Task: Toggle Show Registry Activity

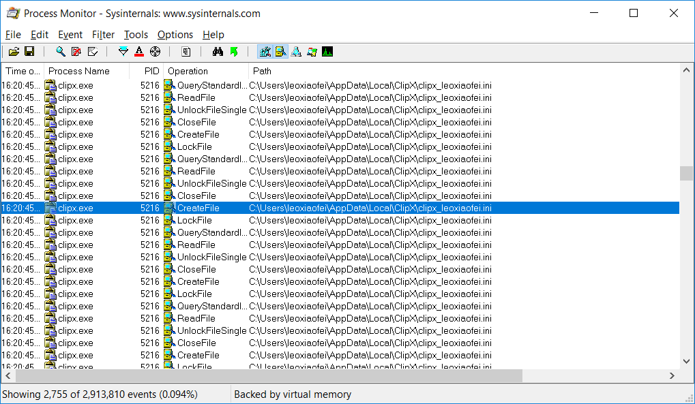Action: coord(265,52)
